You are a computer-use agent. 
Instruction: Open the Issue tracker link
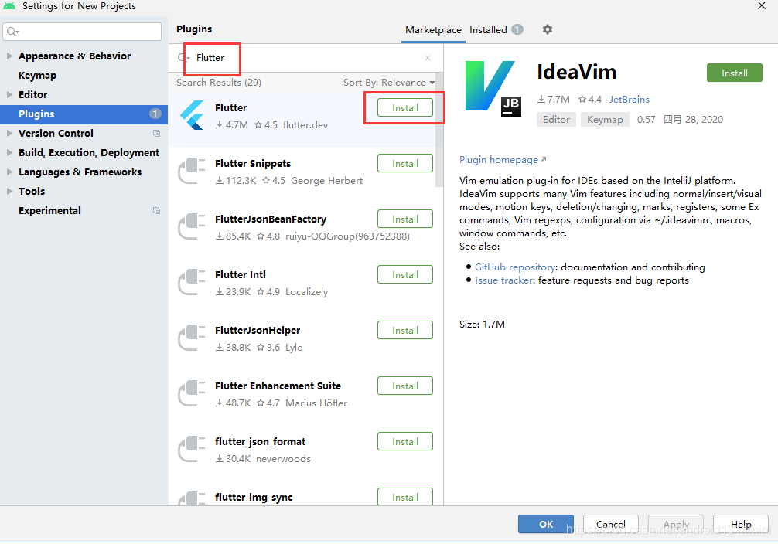click(504, 280)
